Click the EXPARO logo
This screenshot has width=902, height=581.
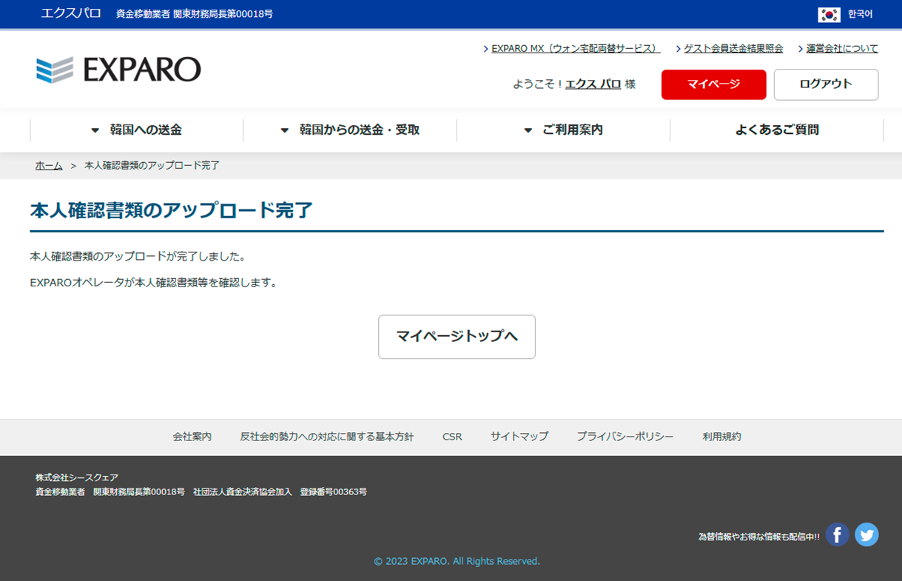click(x=118, y=70)
